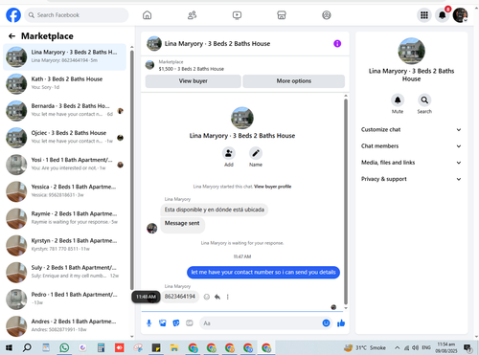Open WhatsApp from the taskbar
Image resolution: width=479 pixels, height=355 pixels.
click(x=64, y=347)
